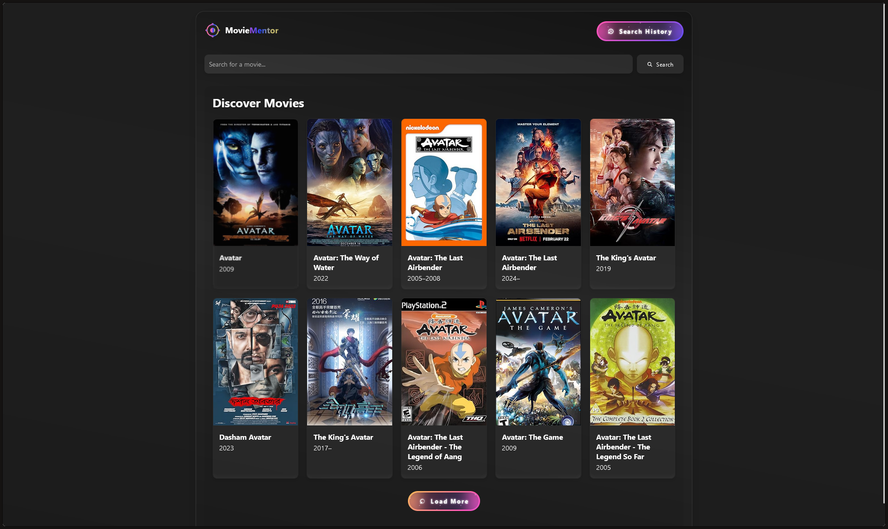888x529 pixels.
Task: Open the Nickelodeon Avatar Last Airbender 2005–2008 poster
Action: tap(444, 182)
